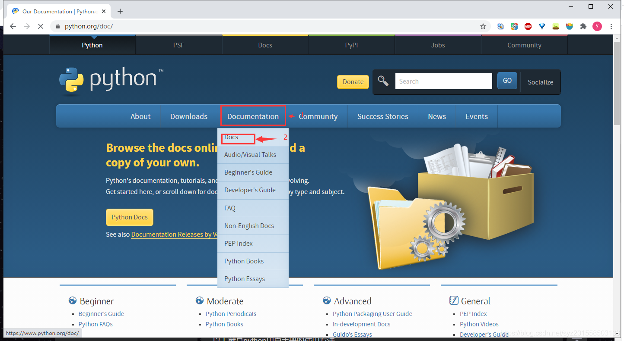This screenshot has height=341, width=624.
Task: Open the Python Periodicals link
Action: click(231, 314)
